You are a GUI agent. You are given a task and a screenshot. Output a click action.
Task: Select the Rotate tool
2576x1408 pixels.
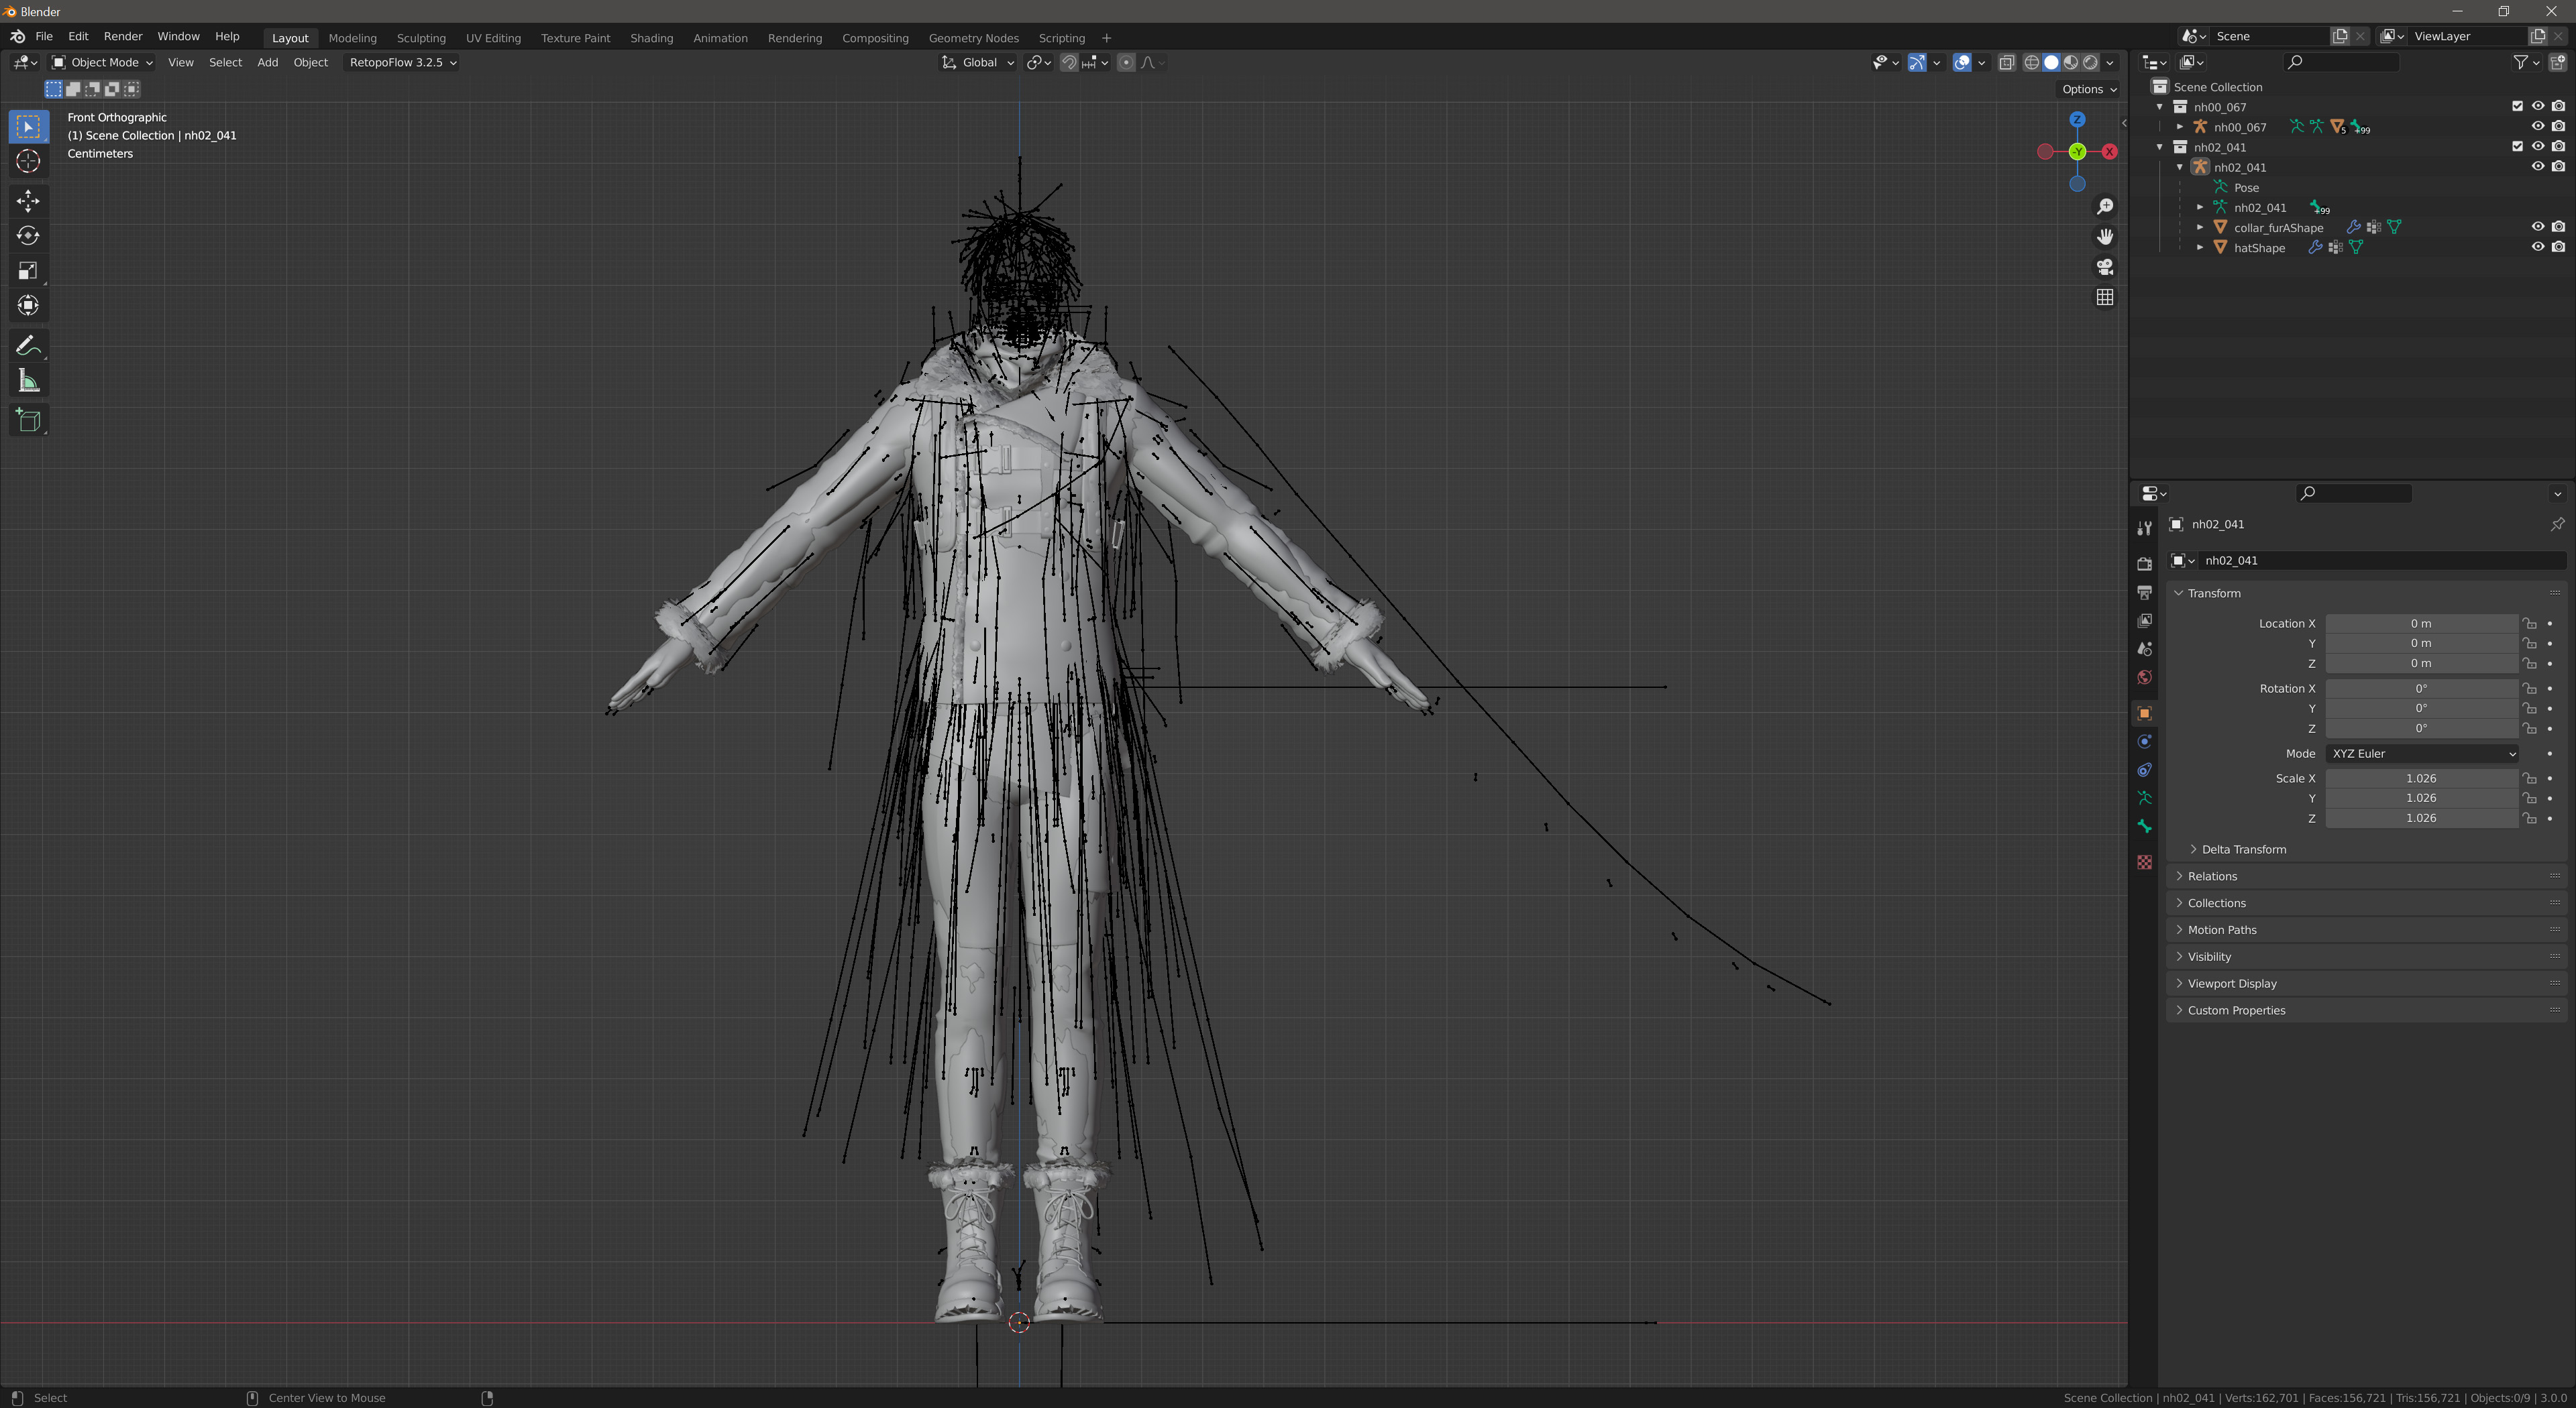pos(28,236)
